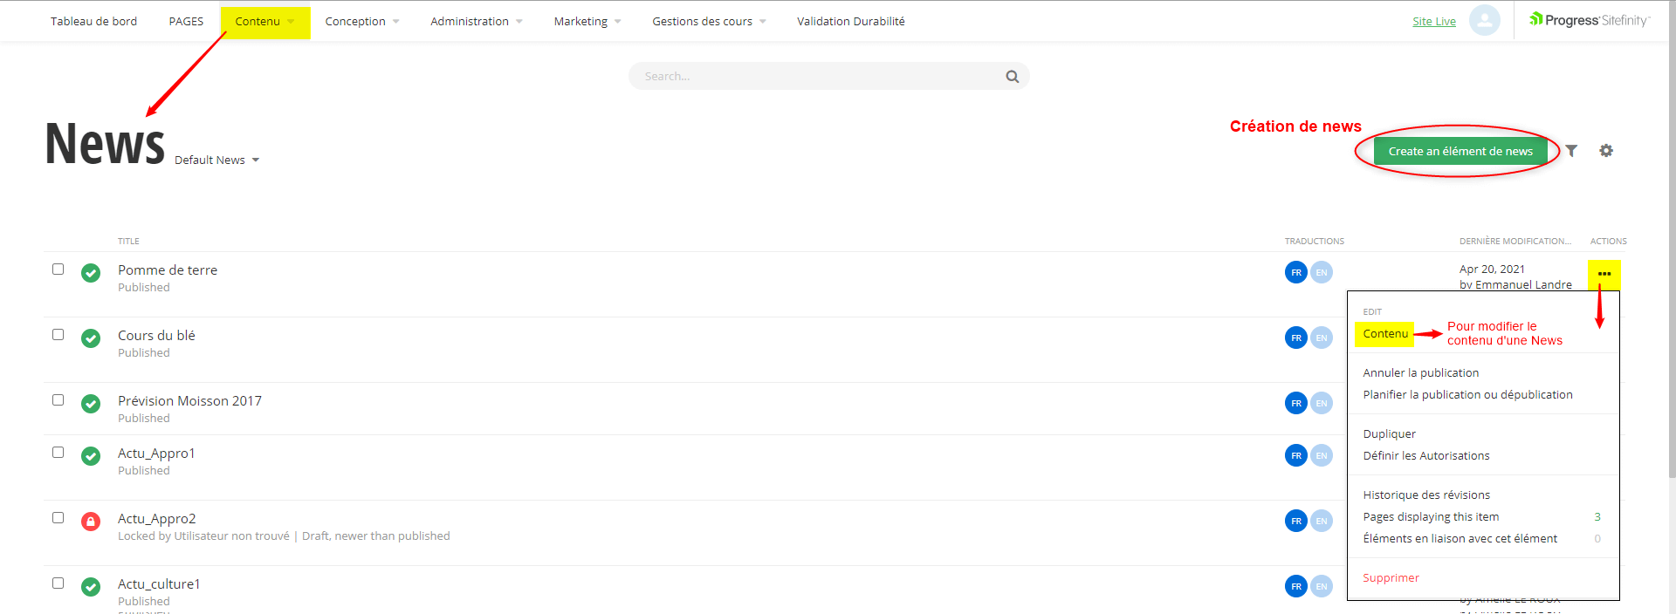Open the news settings gear icon
Viewport: 1676px width, 614px height.
1606,151
